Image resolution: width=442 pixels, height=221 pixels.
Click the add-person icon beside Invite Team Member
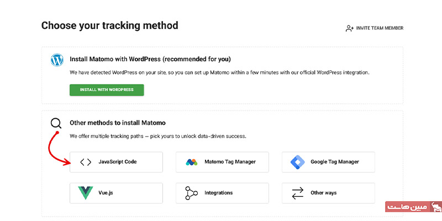point(349,28)
